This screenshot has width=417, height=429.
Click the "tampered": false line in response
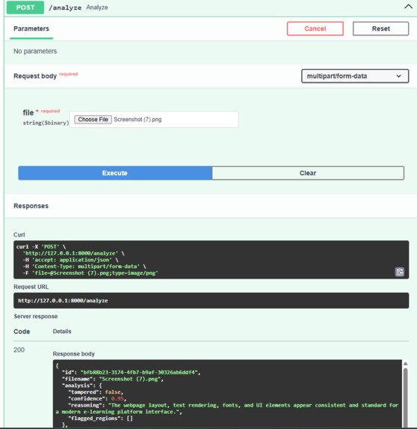(96, 392)
